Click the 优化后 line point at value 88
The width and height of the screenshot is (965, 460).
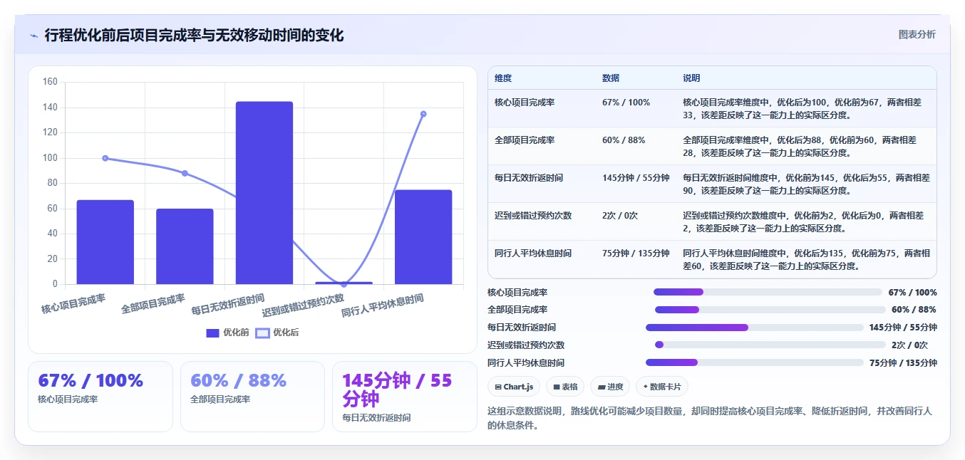185,173
